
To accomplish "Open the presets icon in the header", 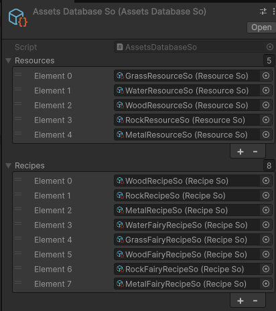I will pyautogui.click(x=263, y=11).
